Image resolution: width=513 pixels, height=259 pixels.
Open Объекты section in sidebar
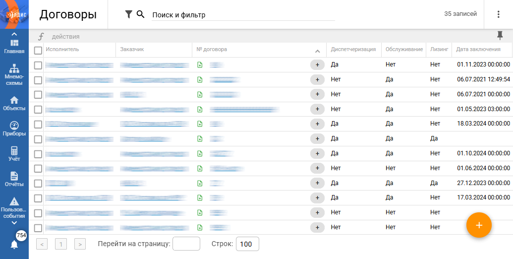(14, 104)
